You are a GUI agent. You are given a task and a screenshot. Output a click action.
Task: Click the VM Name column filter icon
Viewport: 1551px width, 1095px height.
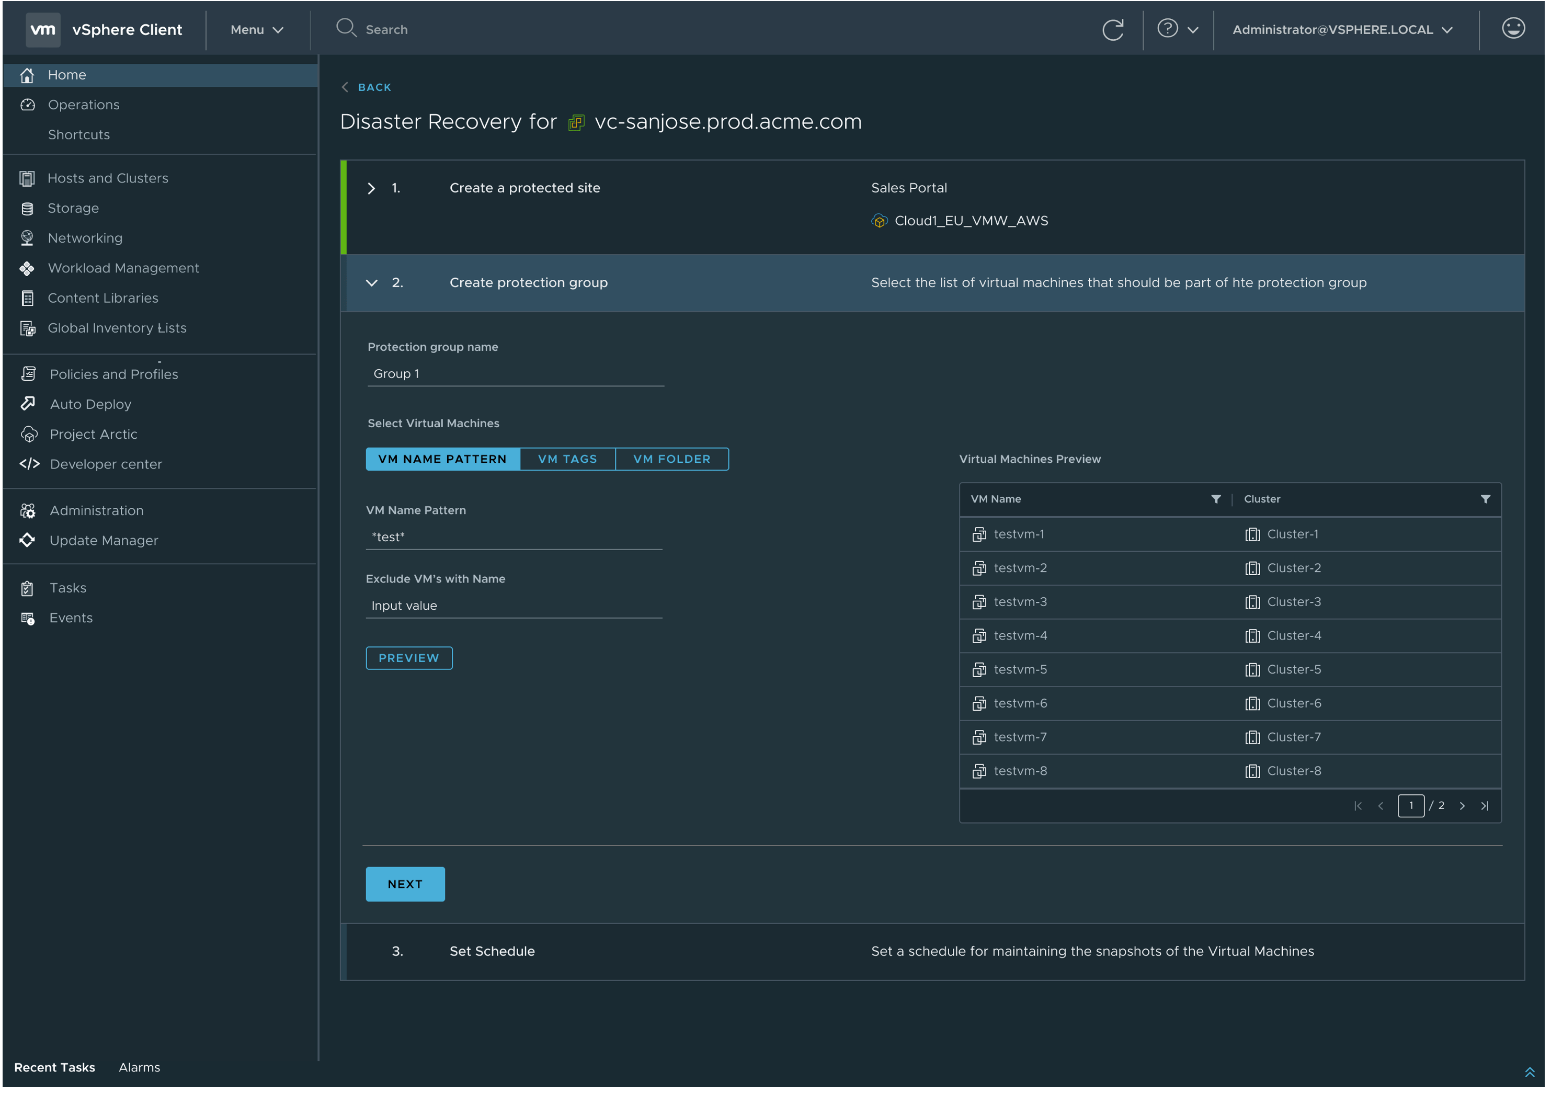click(1216, 499)
